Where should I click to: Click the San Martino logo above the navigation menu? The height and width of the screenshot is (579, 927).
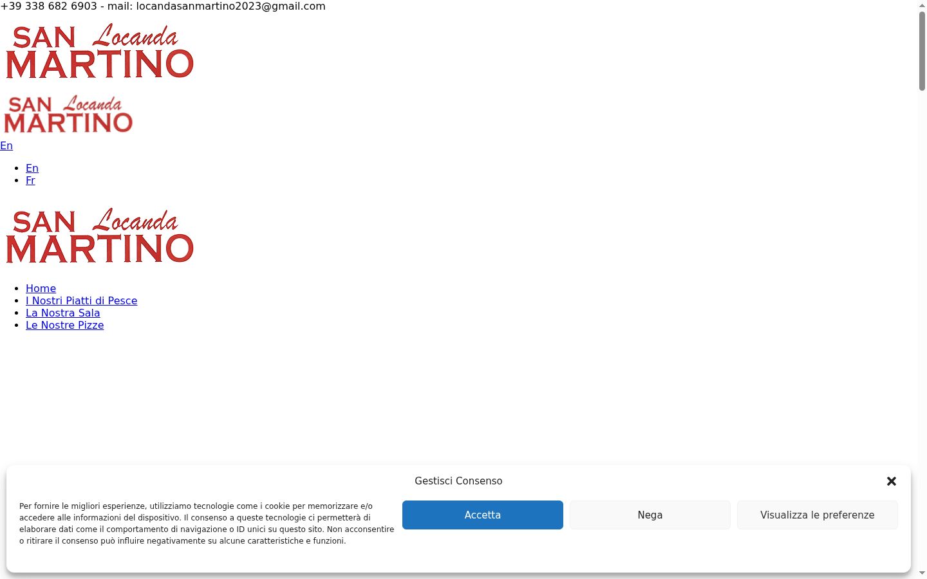coord(100,235)
